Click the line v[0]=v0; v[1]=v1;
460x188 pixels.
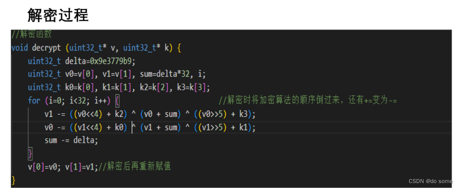(x=63, y=167)
